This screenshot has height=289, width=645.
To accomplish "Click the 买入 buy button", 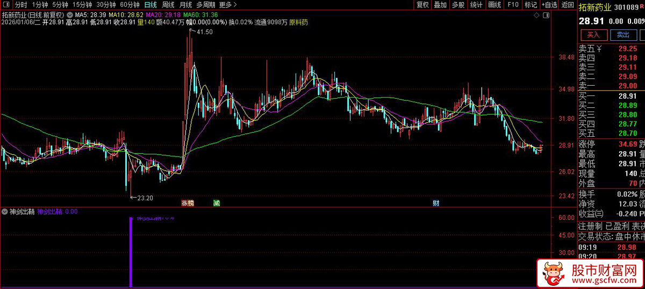I will coord(593,35).
